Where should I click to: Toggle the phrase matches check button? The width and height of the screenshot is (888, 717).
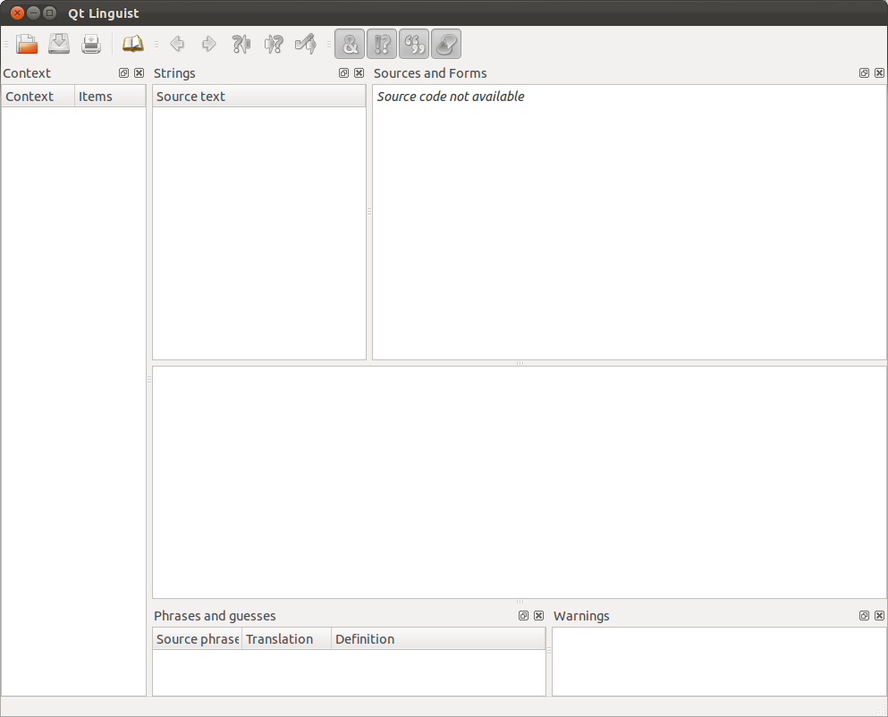(x=414, y=44)
